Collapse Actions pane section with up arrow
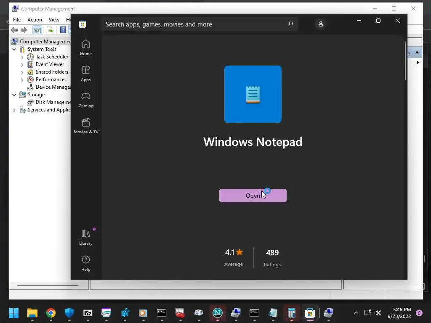 click(417, 52)
